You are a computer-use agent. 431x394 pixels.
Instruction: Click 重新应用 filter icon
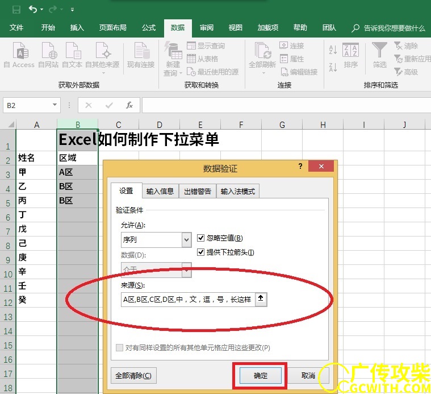[x=412, y=59]
